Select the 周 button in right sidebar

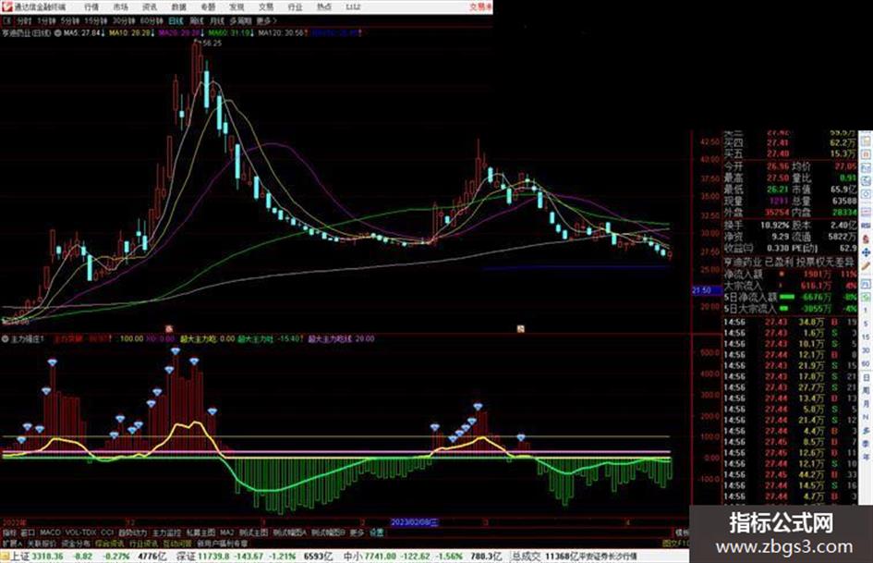866,390
